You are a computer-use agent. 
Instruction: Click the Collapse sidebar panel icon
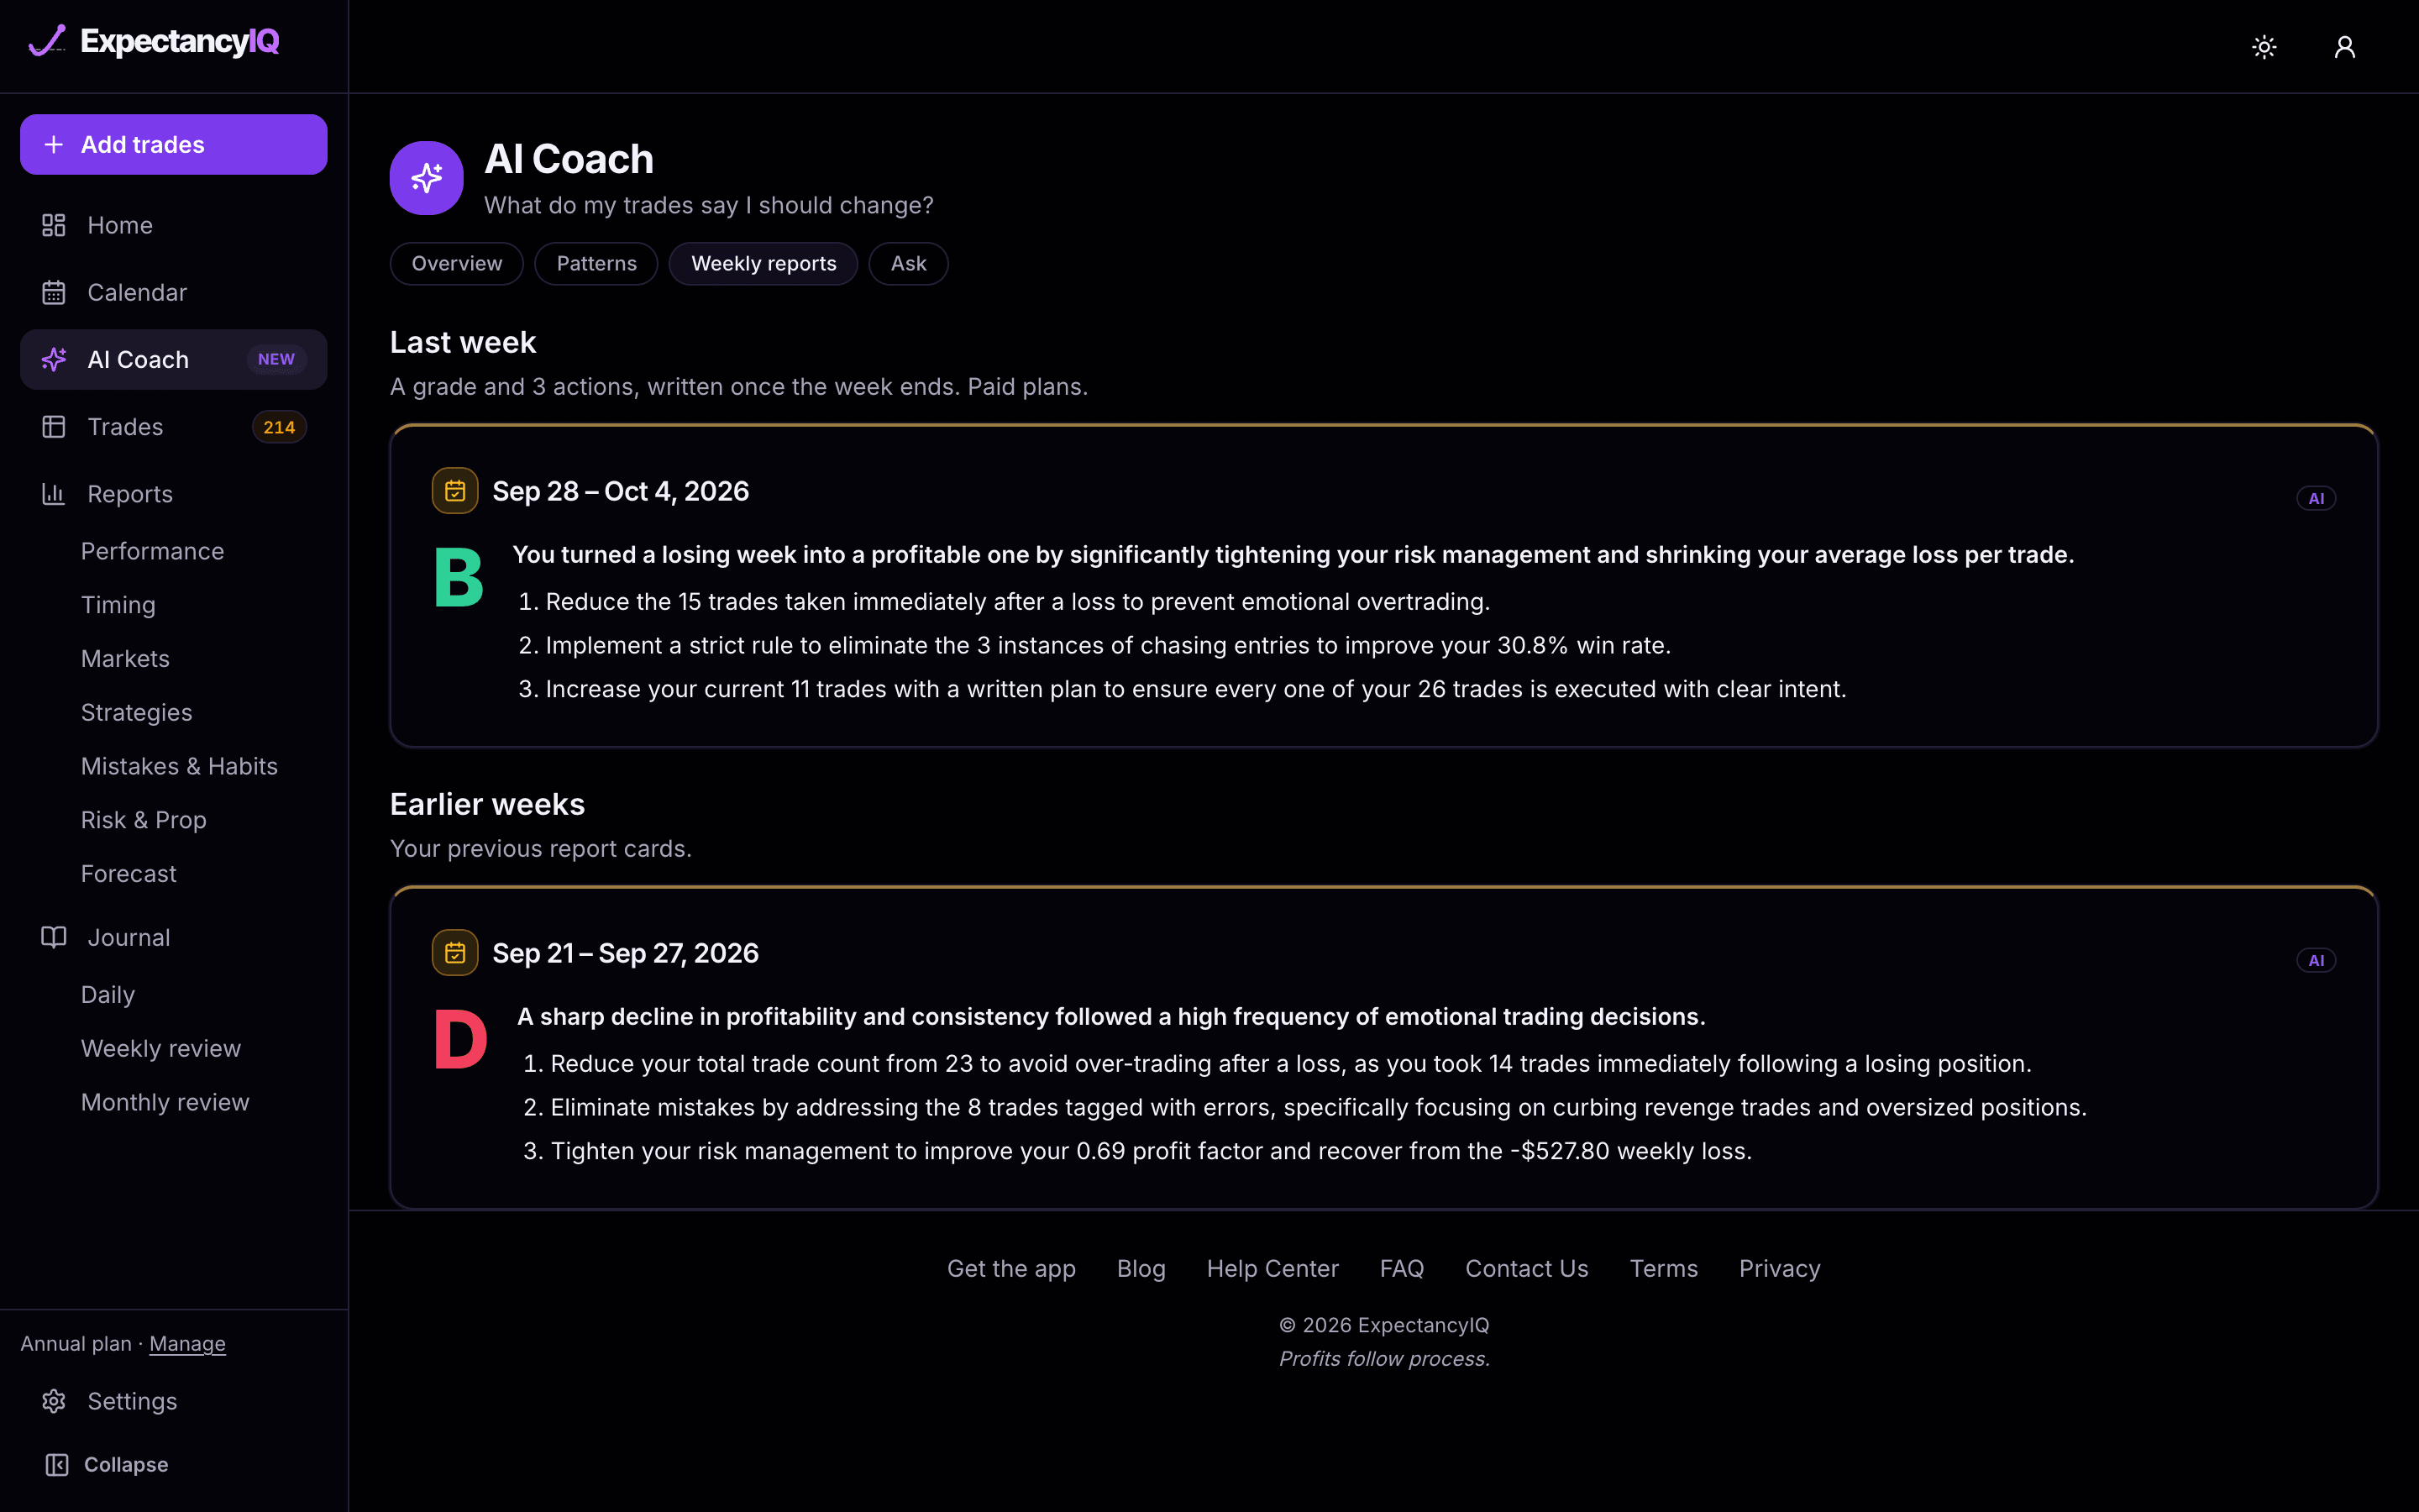tap(57, 1464)
